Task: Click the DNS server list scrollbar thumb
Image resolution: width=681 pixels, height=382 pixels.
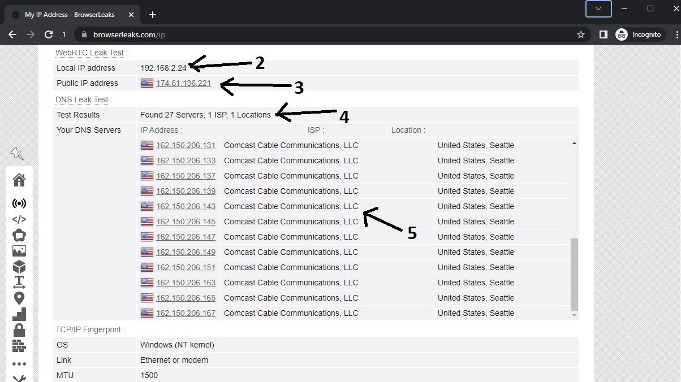Action: (575, 274)
